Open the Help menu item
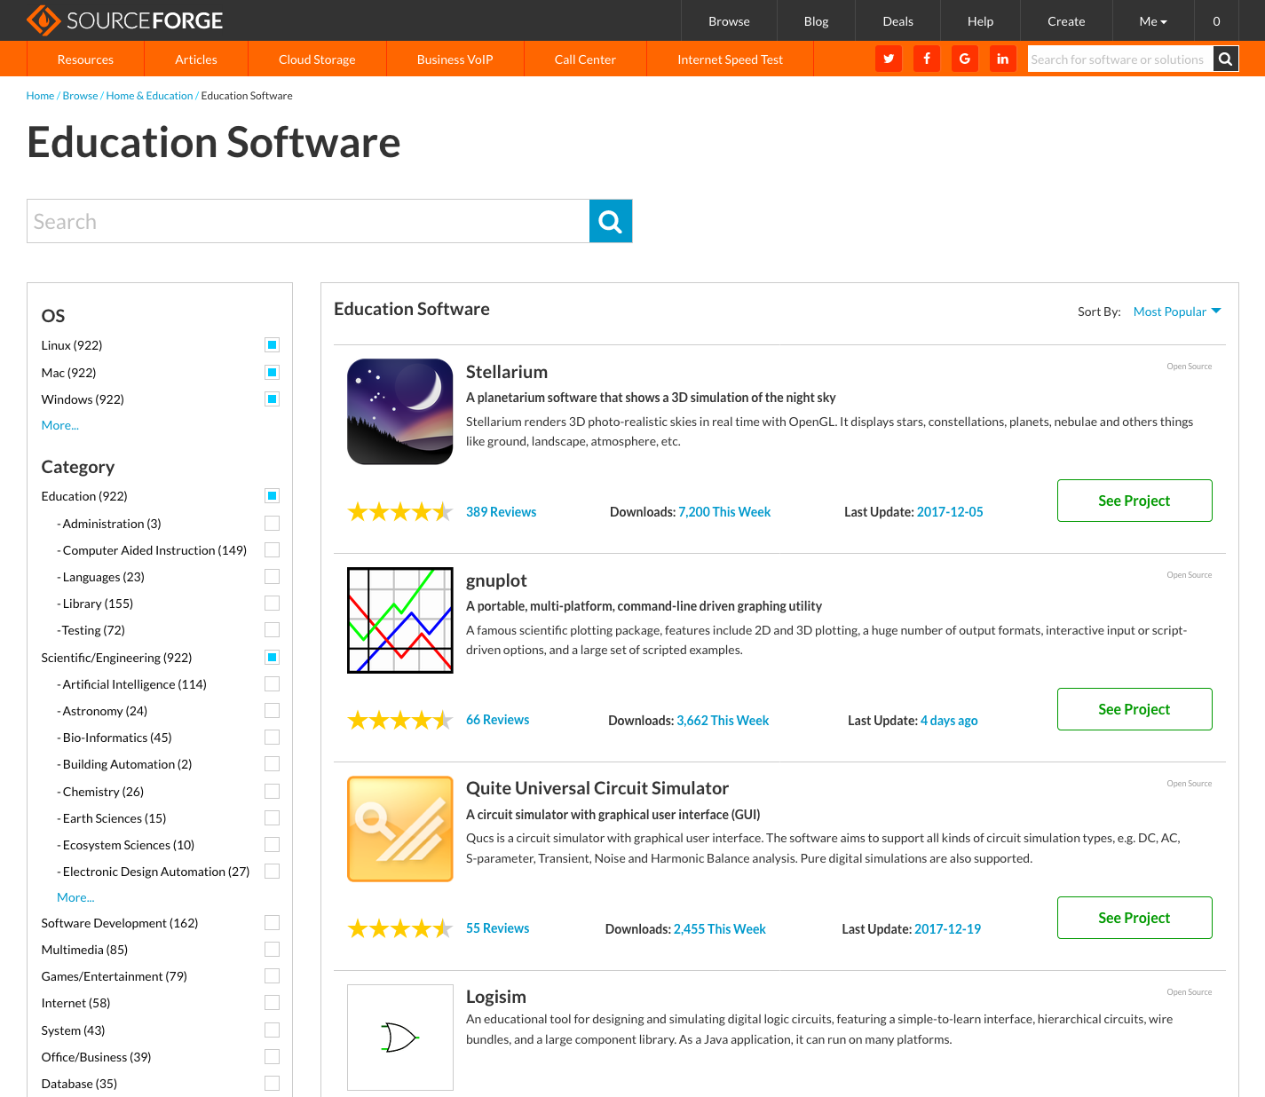Image resolution: width=1265 pixels, height=1097 pixels. (980, 21)
